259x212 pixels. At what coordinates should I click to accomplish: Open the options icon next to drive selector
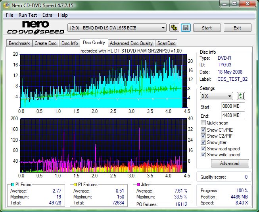[174, 28]
